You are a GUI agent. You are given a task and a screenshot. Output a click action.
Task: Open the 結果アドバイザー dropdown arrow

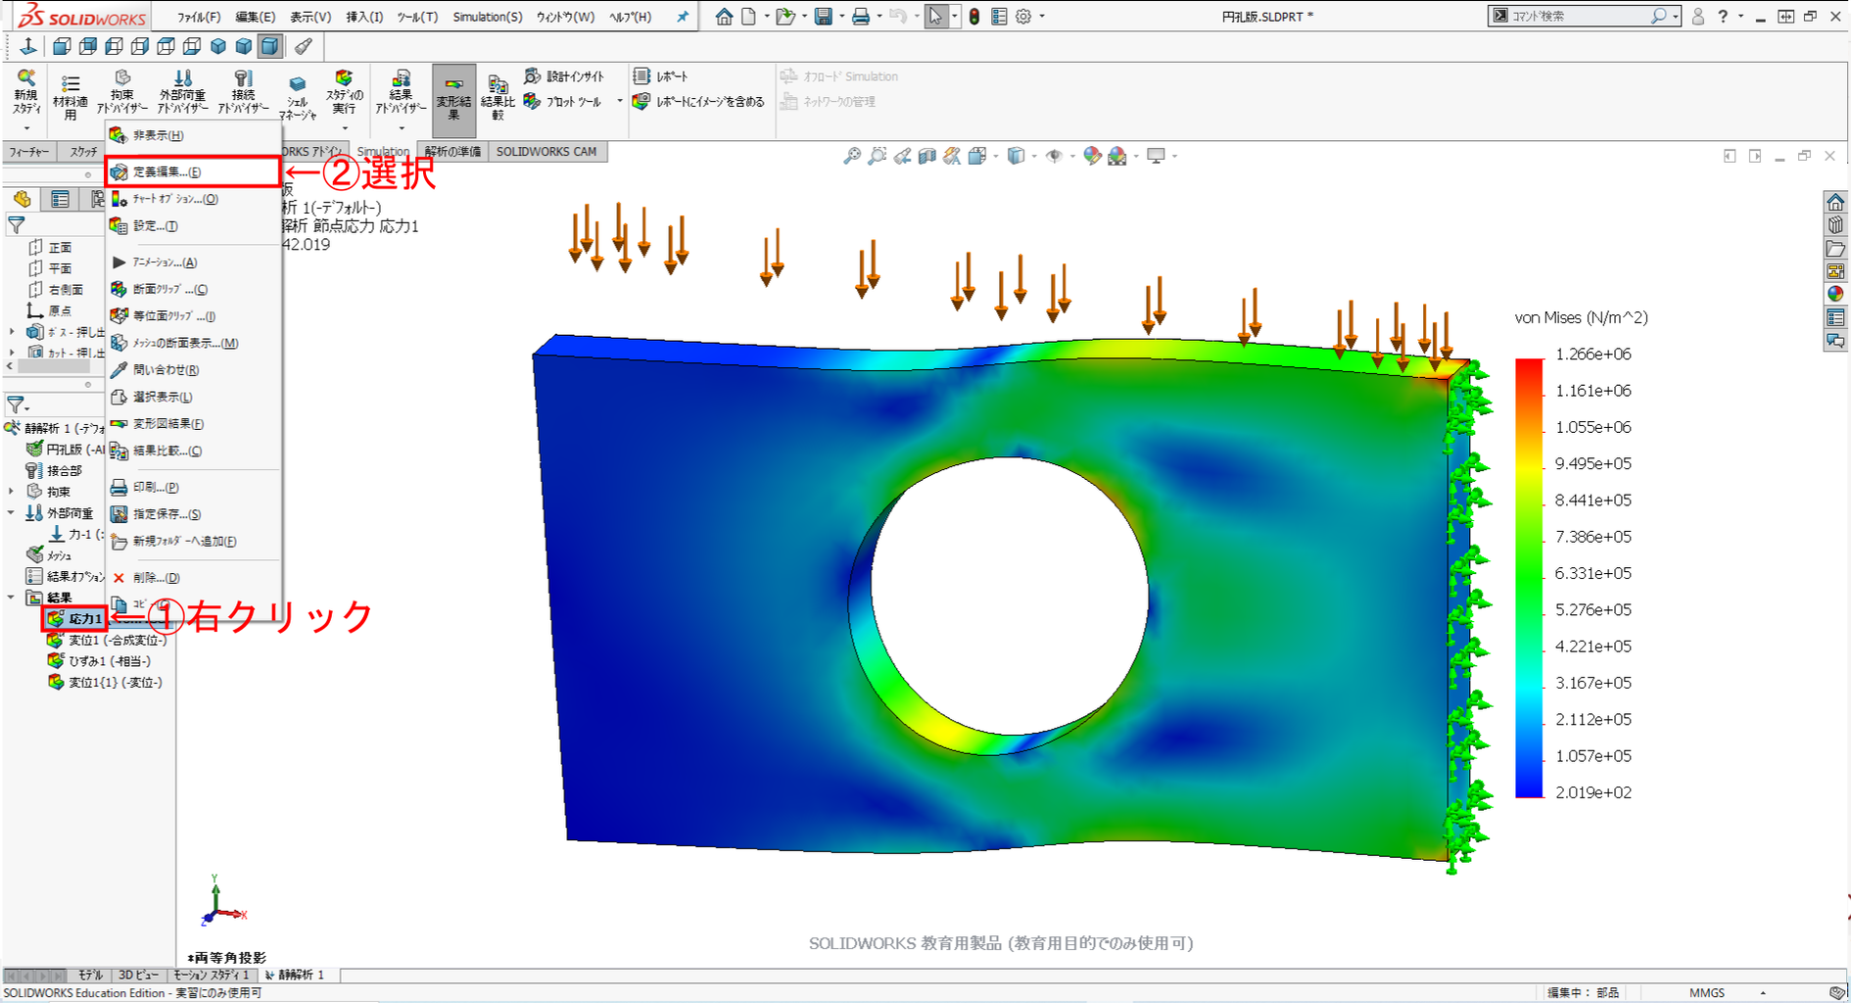[x=402, y=128]
